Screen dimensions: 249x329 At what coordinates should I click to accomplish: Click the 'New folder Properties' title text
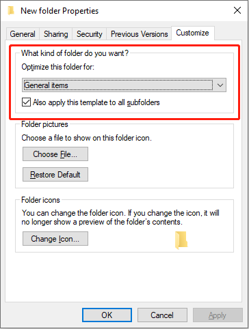[x=60, y=11]
